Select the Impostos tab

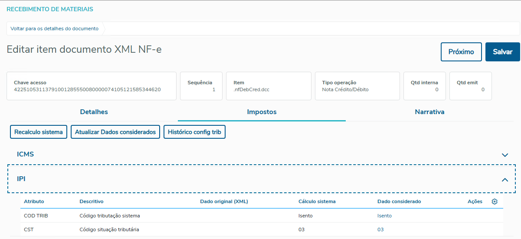point(262,112)
